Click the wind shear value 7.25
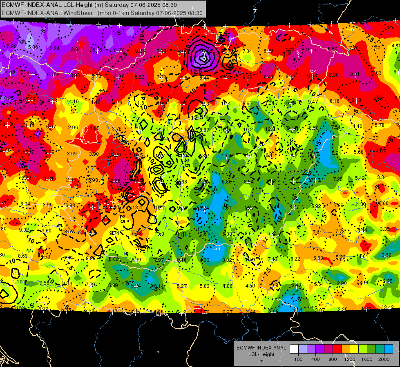 (x=338, y=179)
